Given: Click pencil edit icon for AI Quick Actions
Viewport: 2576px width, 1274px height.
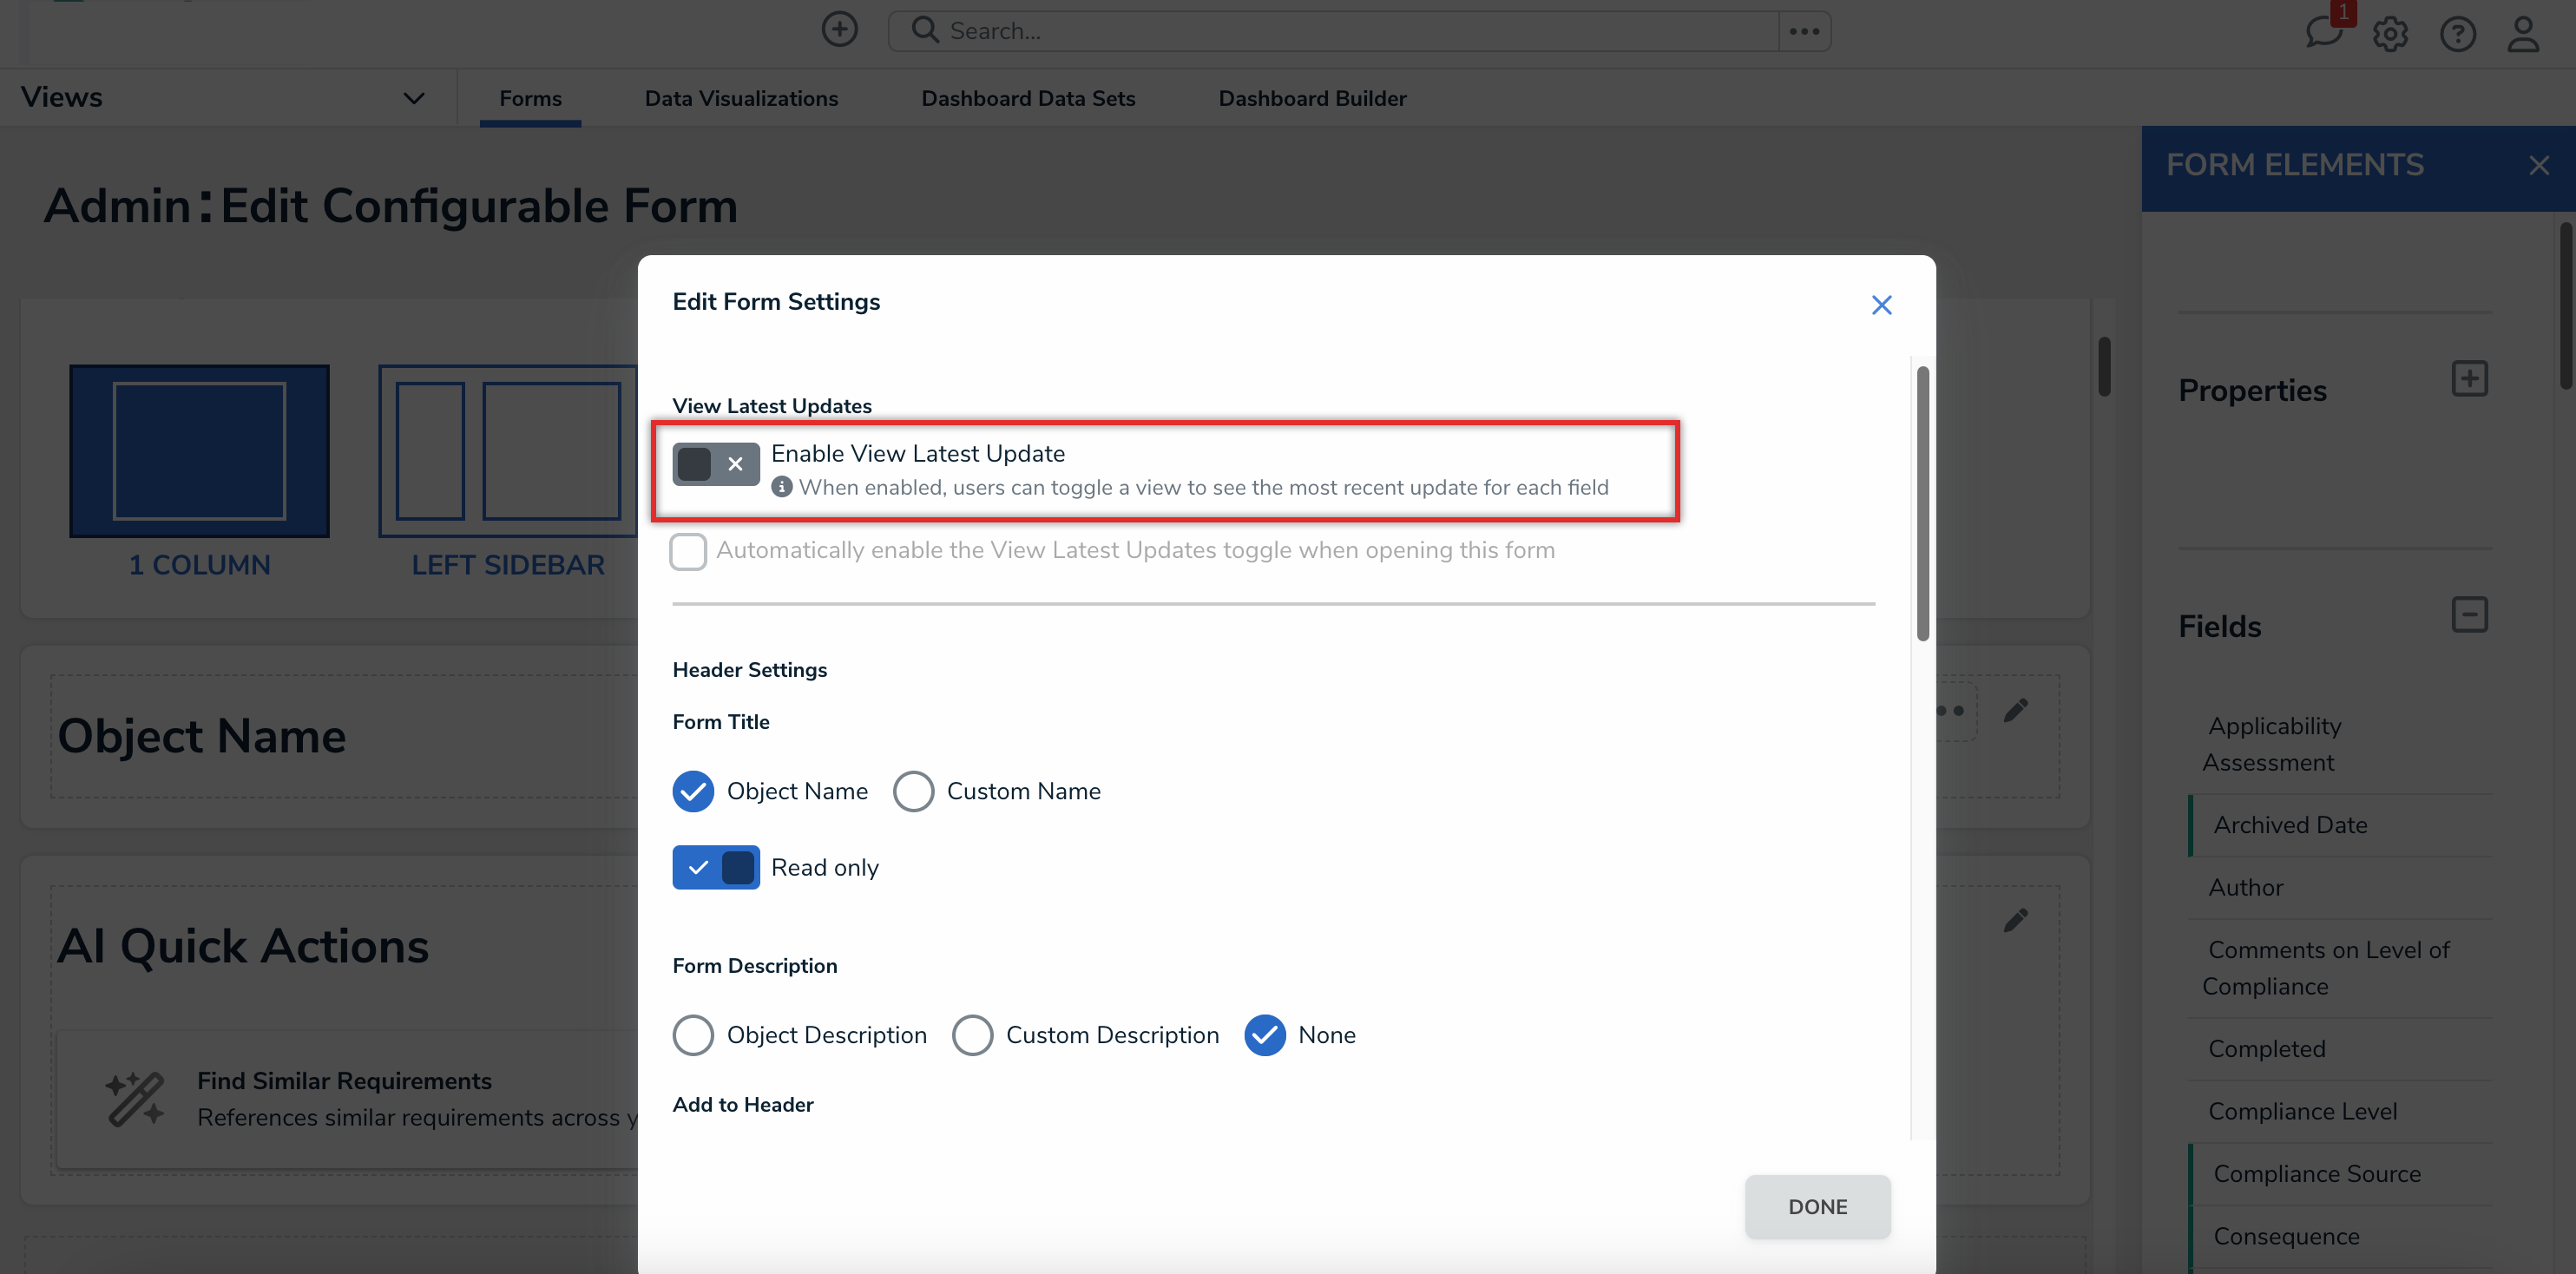Looking at the screenshot, I should click(x=2015, y=920).
